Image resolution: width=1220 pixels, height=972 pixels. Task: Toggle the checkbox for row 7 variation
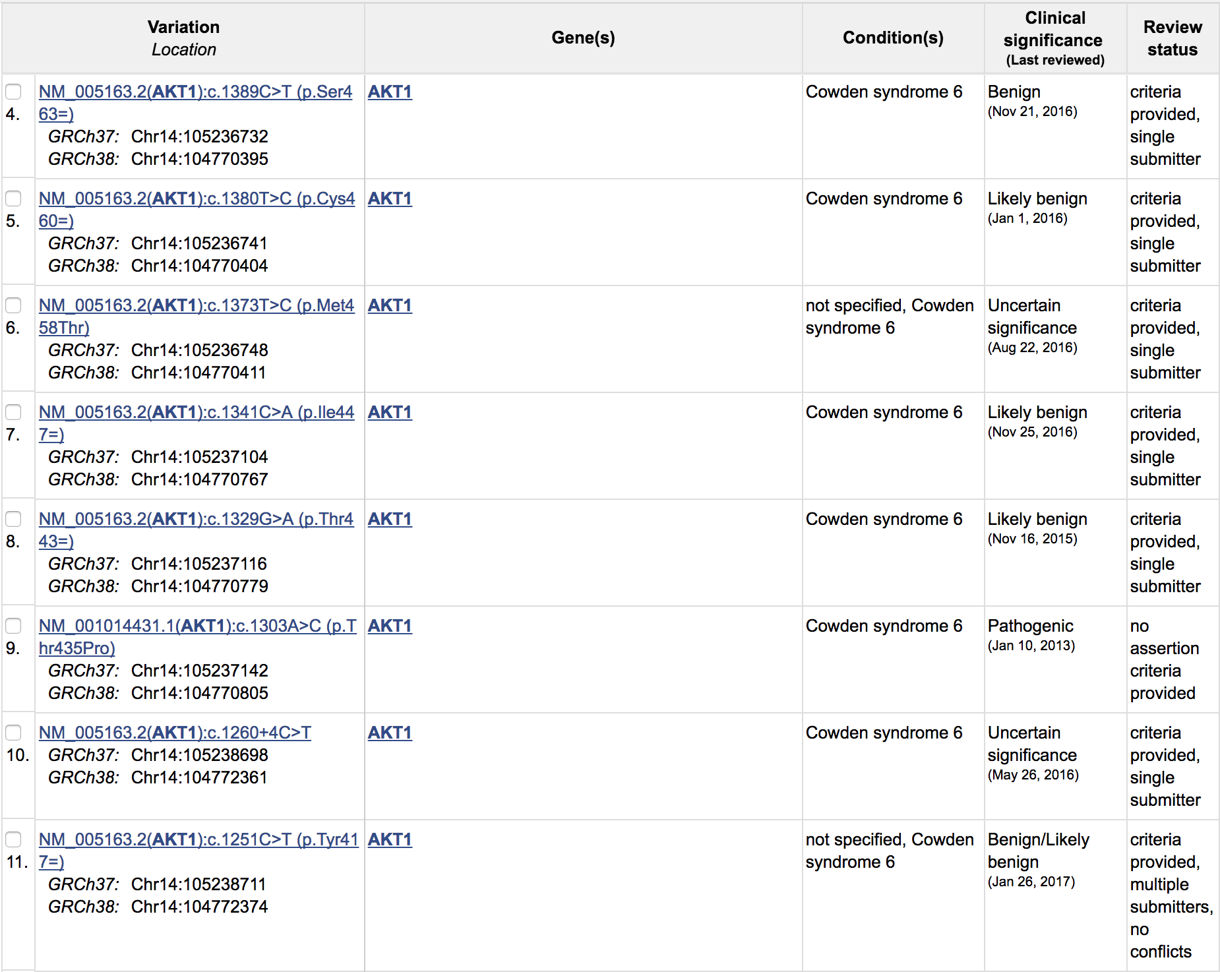13,412
